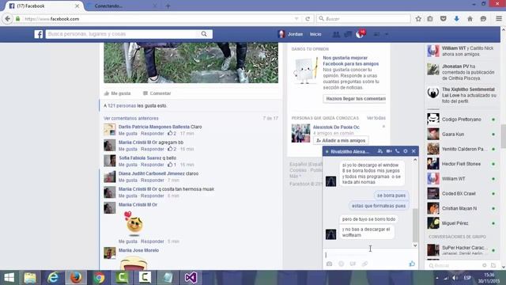This screenshot has height=285, width=506.
Task: Open the emoji picker in the chat
Action: pos(341,264)
